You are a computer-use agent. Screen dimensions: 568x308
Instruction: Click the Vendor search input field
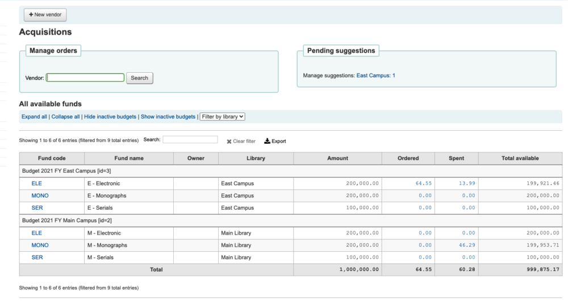tap(85, 78)
